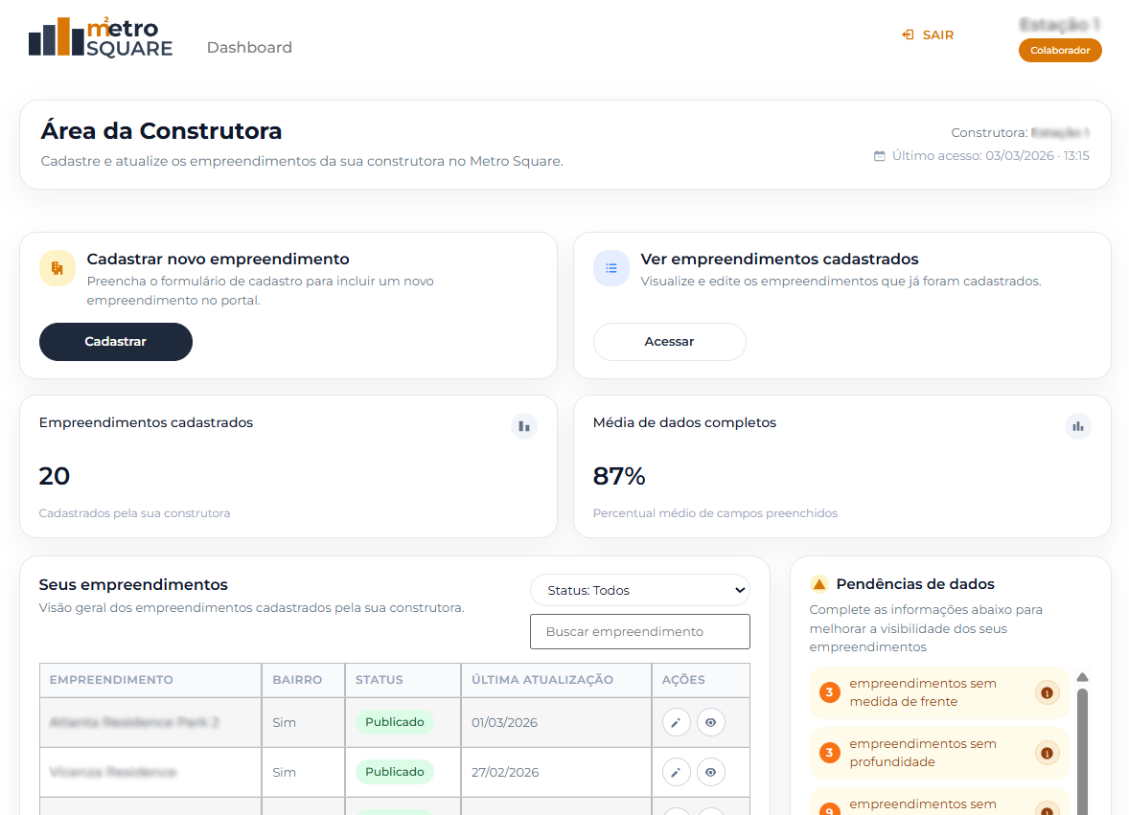Click eye view icon in first table row
This screenshot has height=815, width=1129.
710,722
